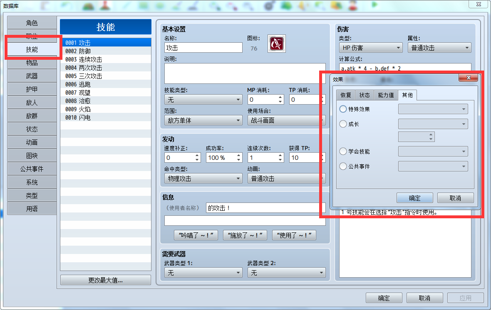The image size is (491, 310).
Task: Click the database 确定 button at bottom
Action: (x=384, y=298)
